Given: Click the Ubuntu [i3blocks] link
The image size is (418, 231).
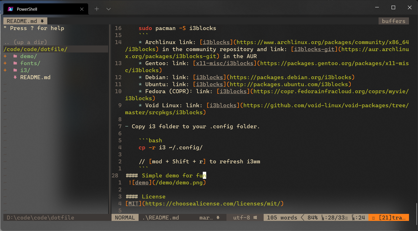Looking at the screenshot, I should pyautogui.click(x=209, y=84).
